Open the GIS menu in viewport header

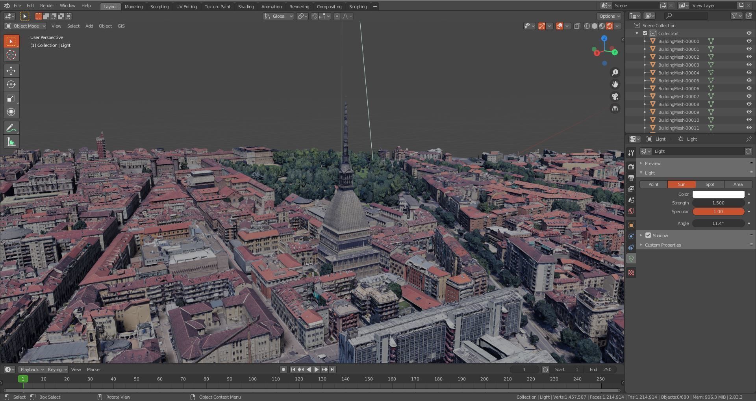click(x=121, y=26)
